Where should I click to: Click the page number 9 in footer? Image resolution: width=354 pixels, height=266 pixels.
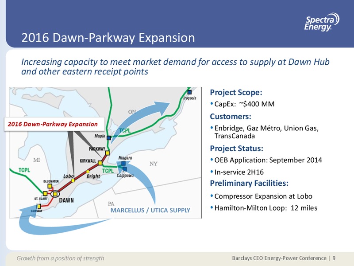click(x=334, y=258)
